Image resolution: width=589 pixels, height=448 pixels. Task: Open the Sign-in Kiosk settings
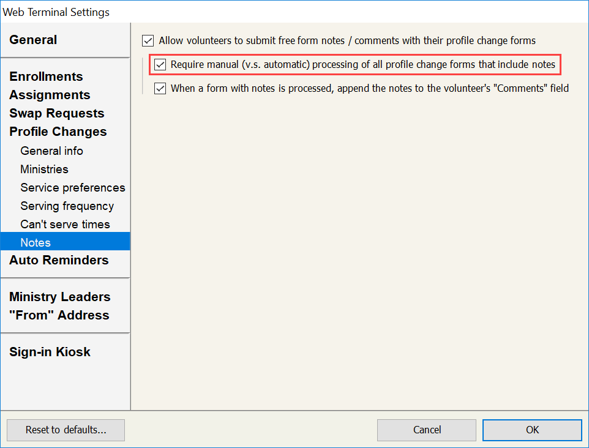click(x=50, y=352)
